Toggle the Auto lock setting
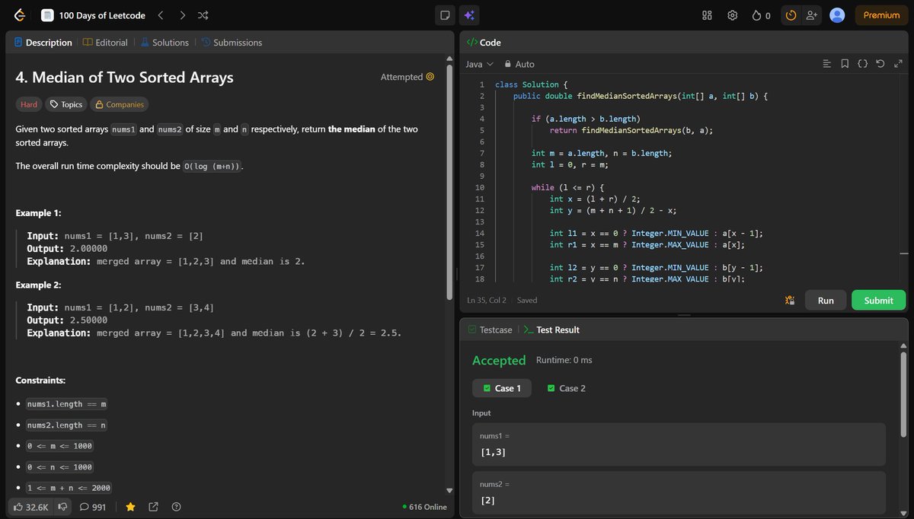Image resolution: width=914 pixels, height=519 pixels. click(x=519, y=64)
